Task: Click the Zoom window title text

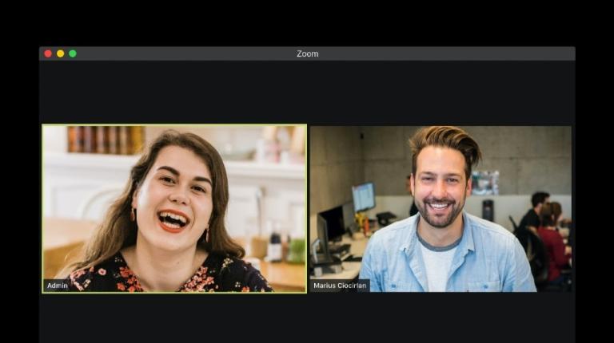Action: tap(307, 54)
